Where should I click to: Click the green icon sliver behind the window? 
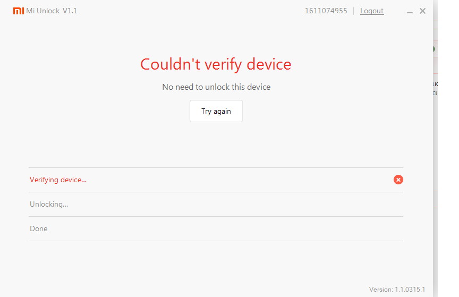[434, 49]
